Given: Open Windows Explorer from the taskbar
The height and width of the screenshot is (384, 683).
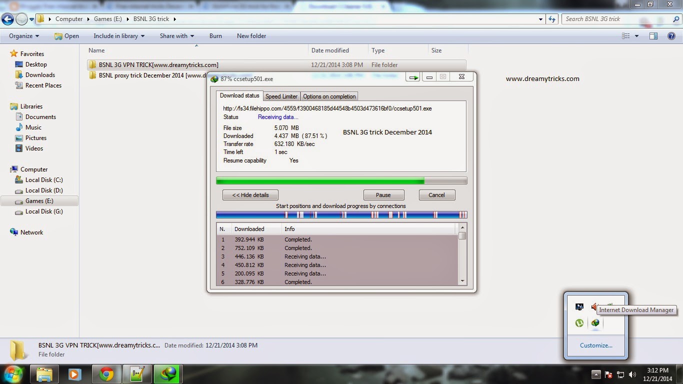Looking at the screenshot, I should [x=44, y=374].
